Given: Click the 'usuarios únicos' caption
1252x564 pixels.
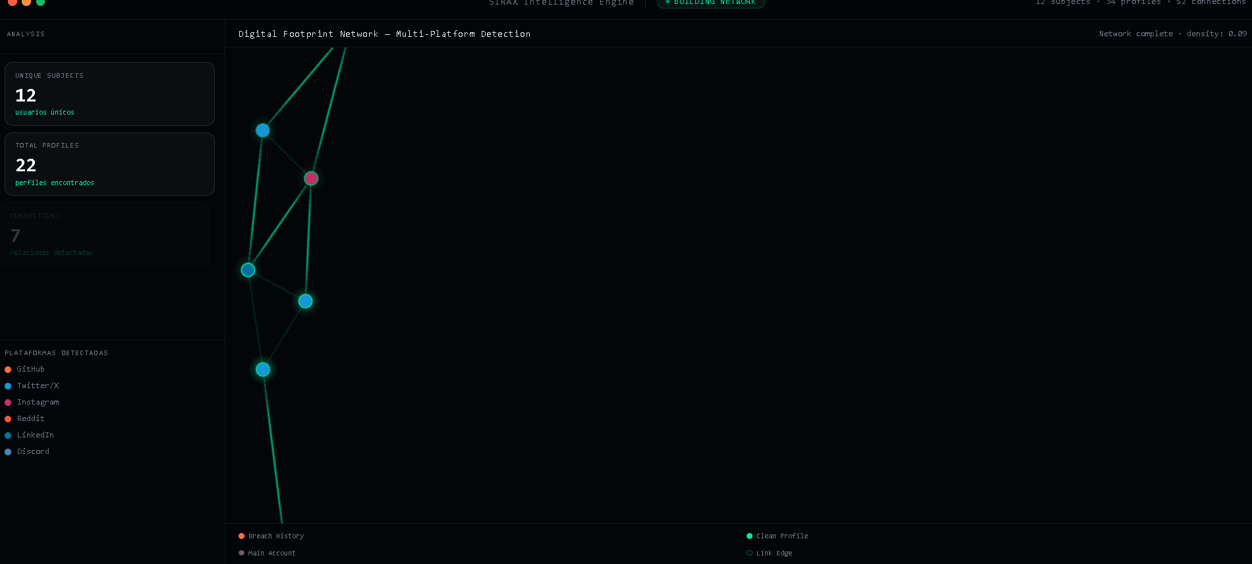Looking at the screenshot, I should point(45,113).
